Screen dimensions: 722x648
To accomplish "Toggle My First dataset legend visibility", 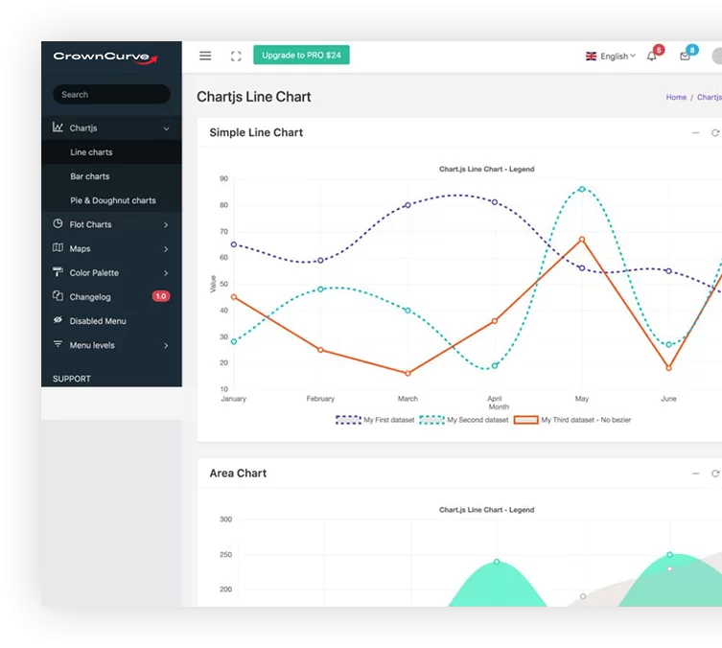I will 375,420.
